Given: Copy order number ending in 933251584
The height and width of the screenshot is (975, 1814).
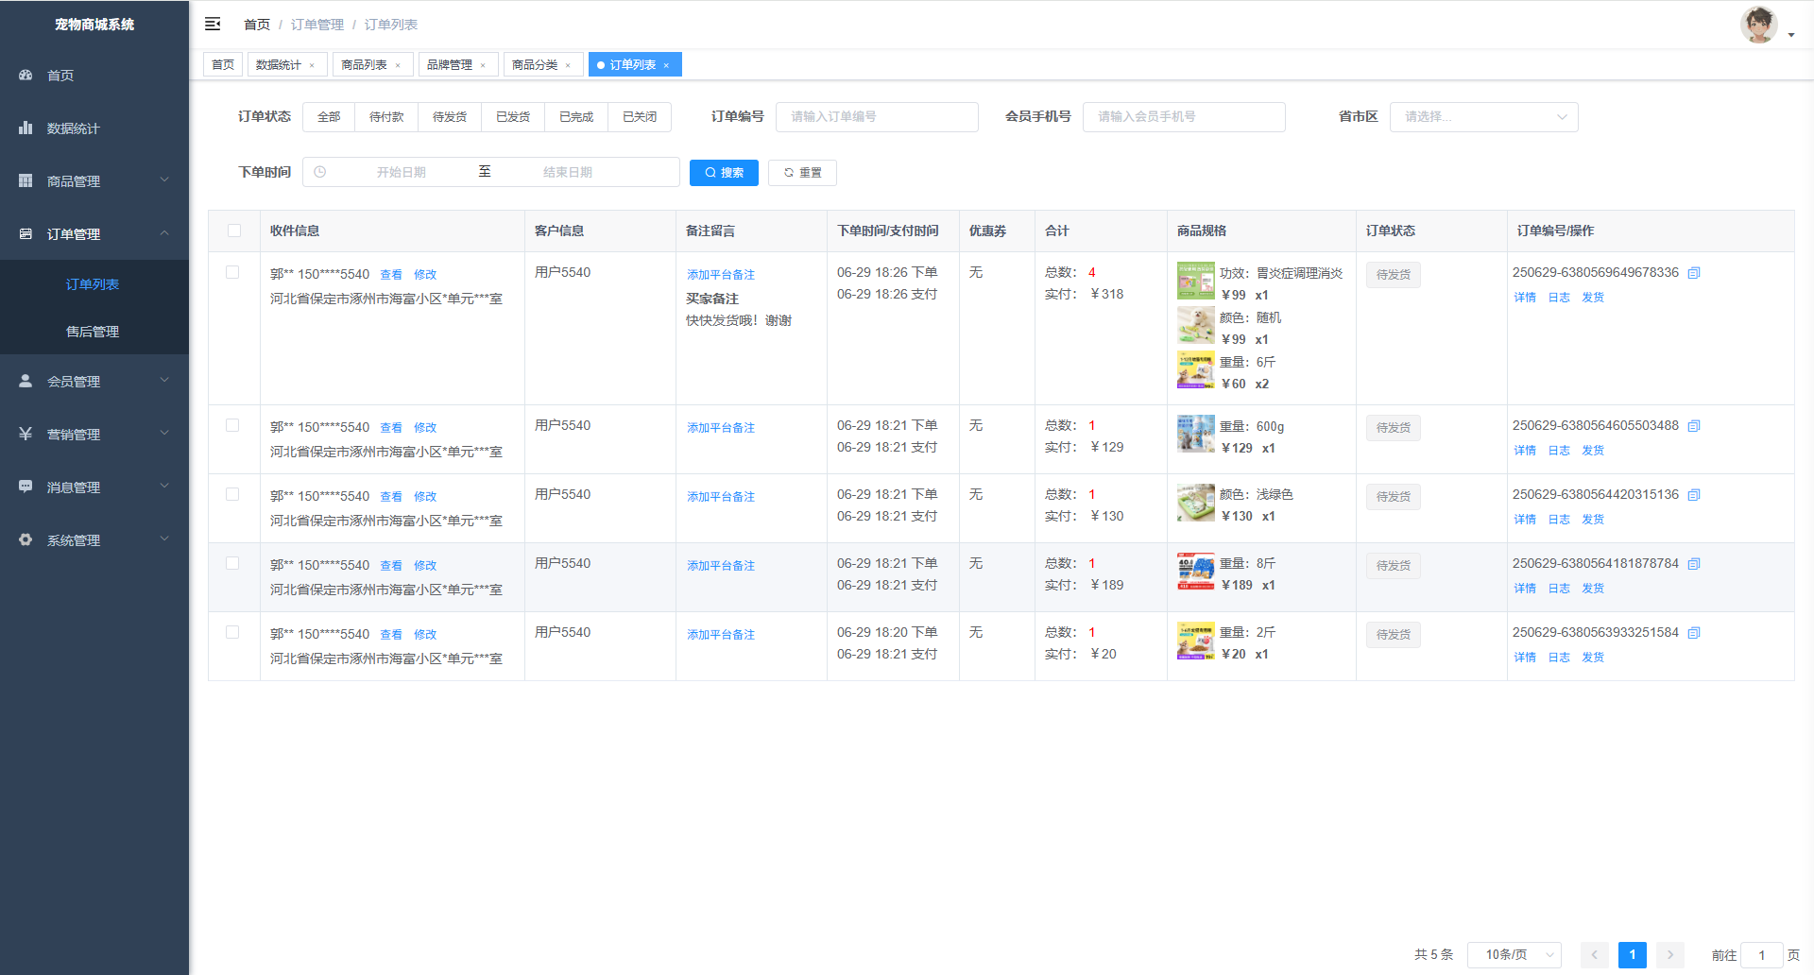Looking at the screenshot, I should pyautogui.click(x=1694, y=633).
